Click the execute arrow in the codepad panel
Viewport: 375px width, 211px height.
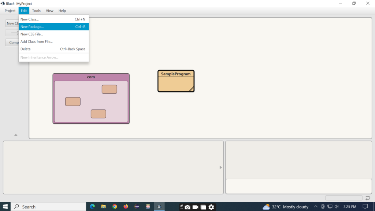(220, 167)
